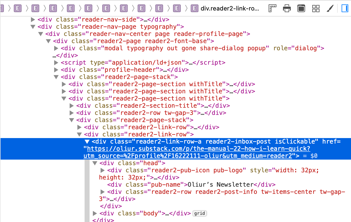351x222 pixels.
Task: Select the profile-header div row text
Action: pos(125,70)
